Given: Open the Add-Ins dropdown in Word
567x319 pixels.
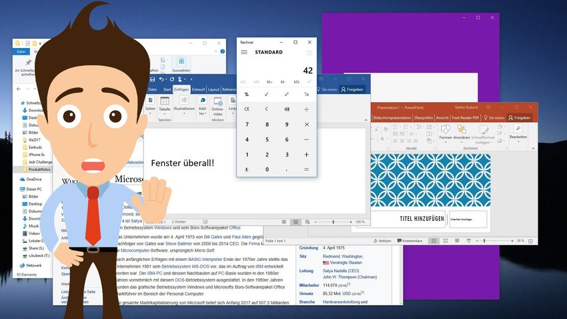Looking at the screenshot, I should click(203, 105).
